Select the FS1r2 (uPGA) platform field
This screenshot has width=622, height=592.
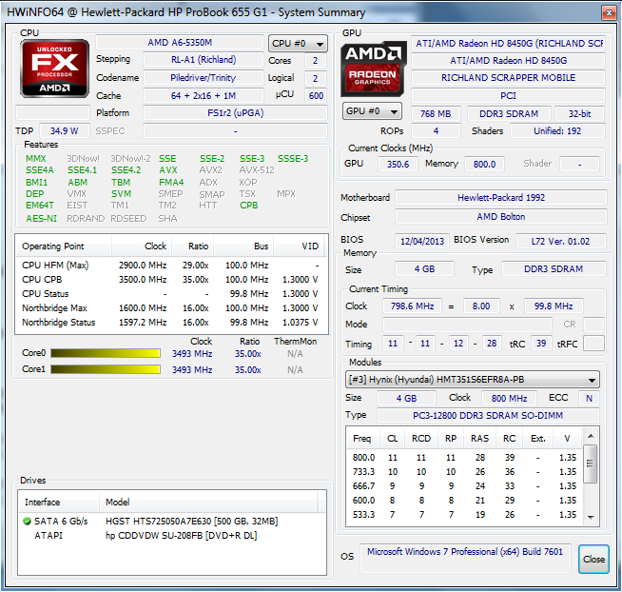click(x=235, y=113)
